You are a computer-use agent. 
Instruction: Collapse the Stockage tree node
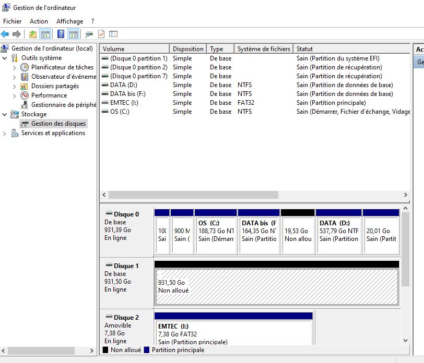point(5,114)
